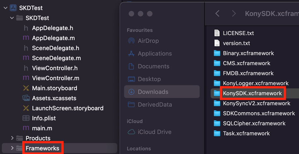Select AppDelegate.m file
The width and height of the screenshot is (299, 154).
(x=54, y=38)
